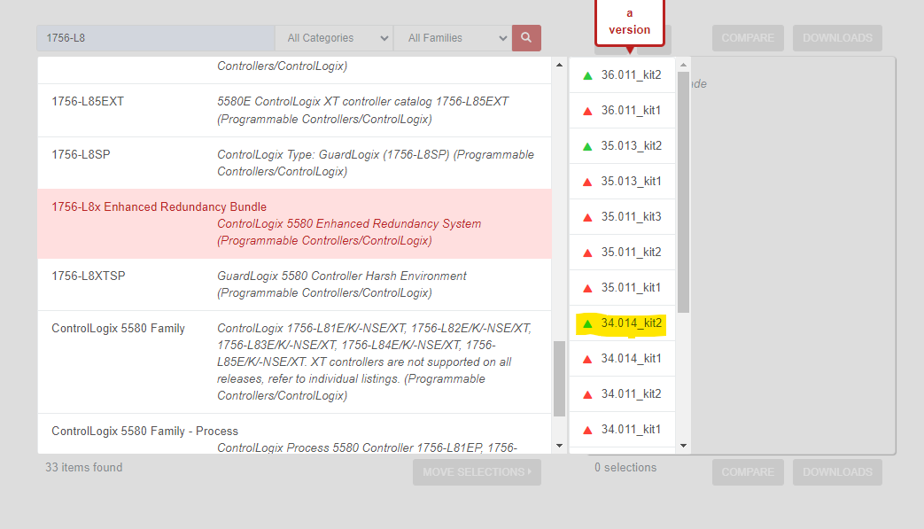Click the red magnifier search button

526,38
